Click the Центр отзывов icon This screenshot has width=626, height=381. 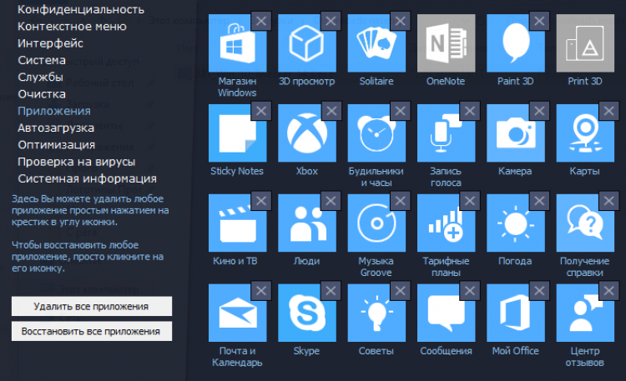coord(585,313)
